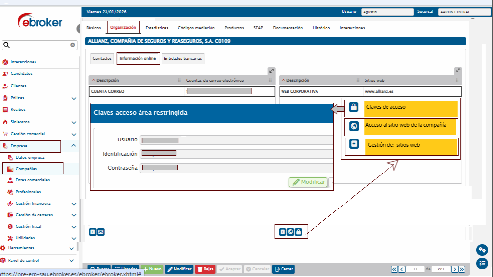Click the Cerrar button

(283, 269)
